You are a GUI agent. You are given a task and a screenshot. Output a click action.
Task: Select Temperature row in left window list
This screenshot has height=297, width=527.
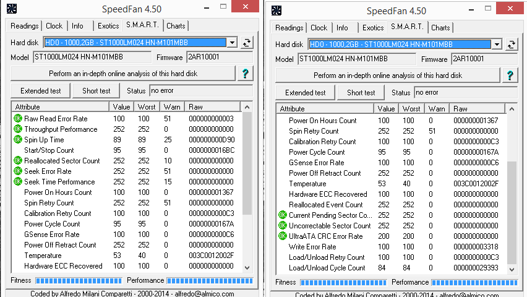coord(127,256)
